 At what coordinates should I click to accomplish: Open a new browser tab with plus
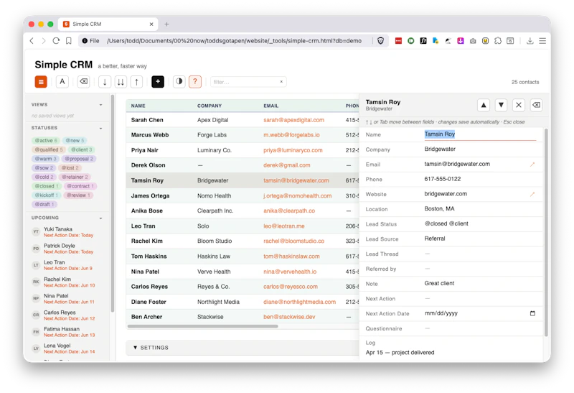point(166,24)
